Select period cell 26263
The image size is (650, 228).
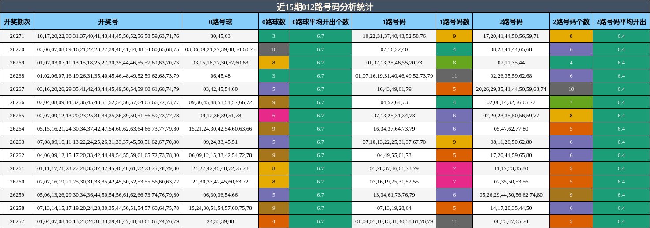(x=17, y=142)
